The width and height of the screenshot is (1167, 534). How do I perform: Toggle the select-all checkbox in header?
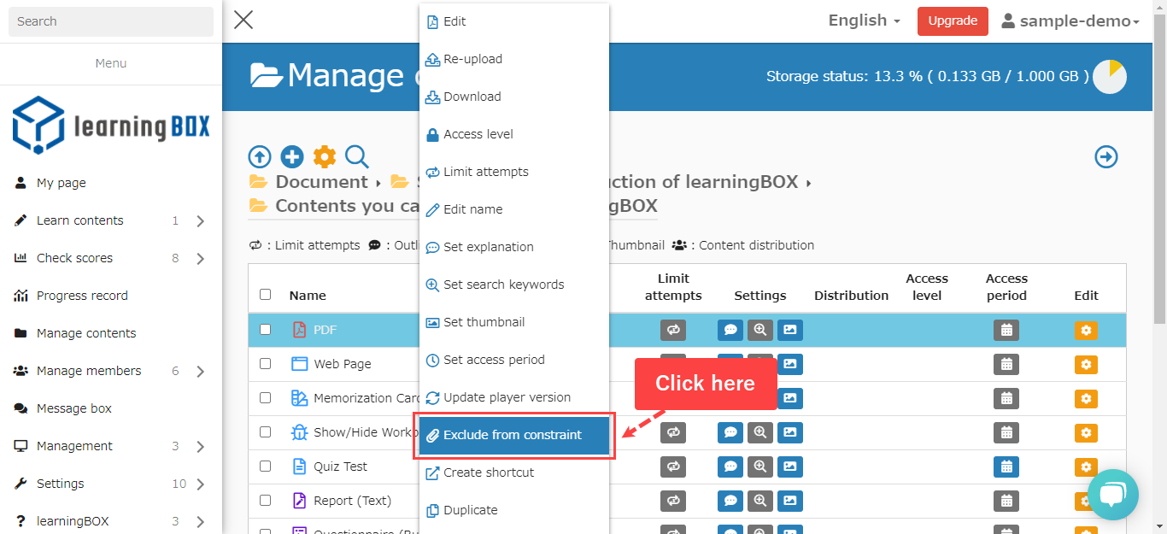(x=265, y=295)
